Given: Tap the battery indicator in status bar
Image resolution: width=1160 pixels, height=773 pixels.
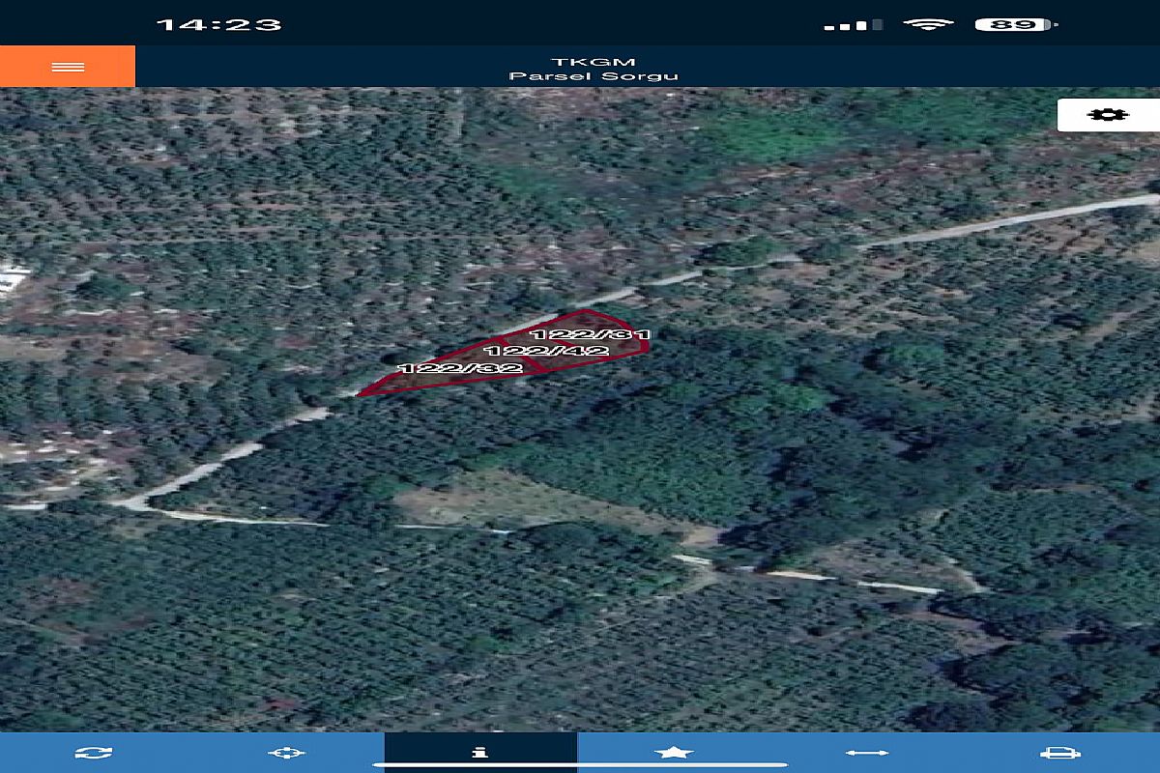Looking at the screenshot, I should [1014, 24].
